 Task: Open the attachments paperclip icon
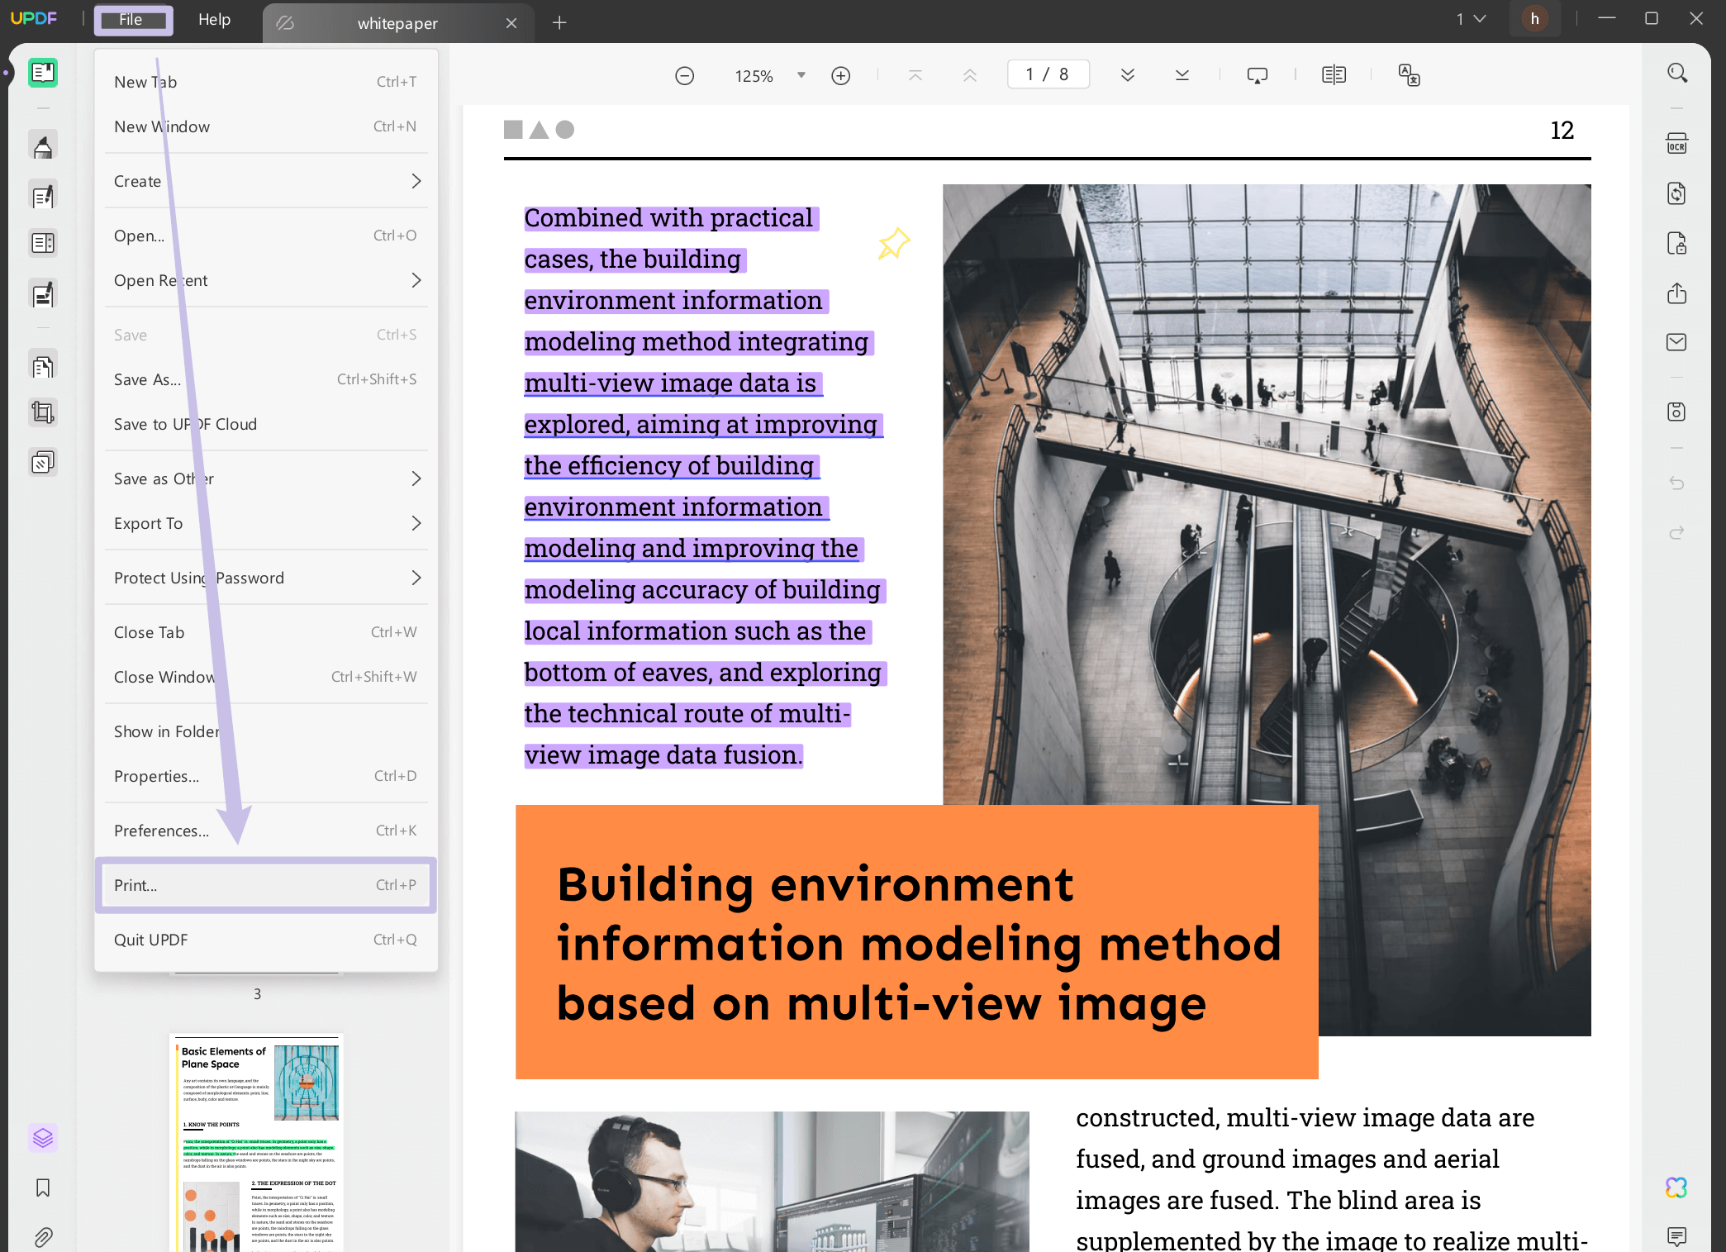(x=43, y=1236)
